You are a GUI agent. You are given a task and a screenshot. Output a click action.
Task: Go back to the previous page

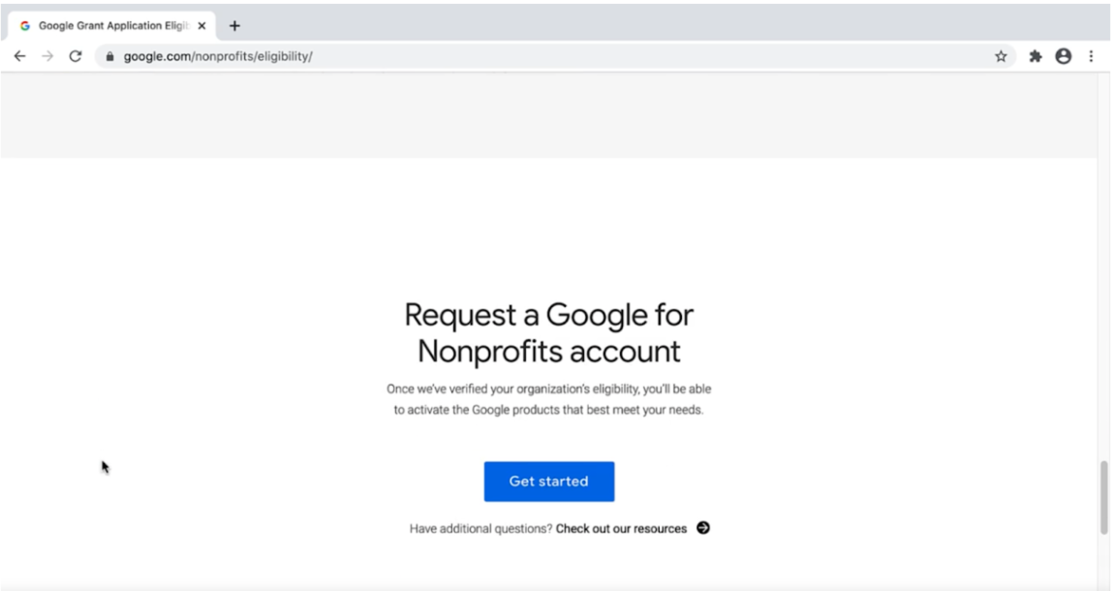pos(19,56)
